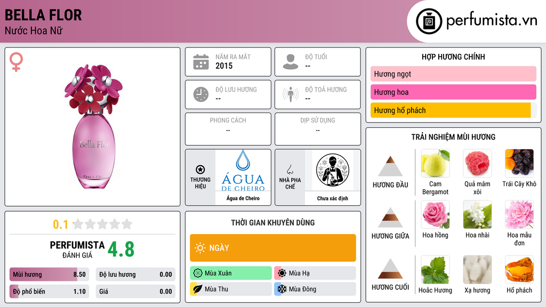The width and height of the screenshot is (546, 307).
Task: Select the Mùa Hạ season tile
Action: point(315,273)
